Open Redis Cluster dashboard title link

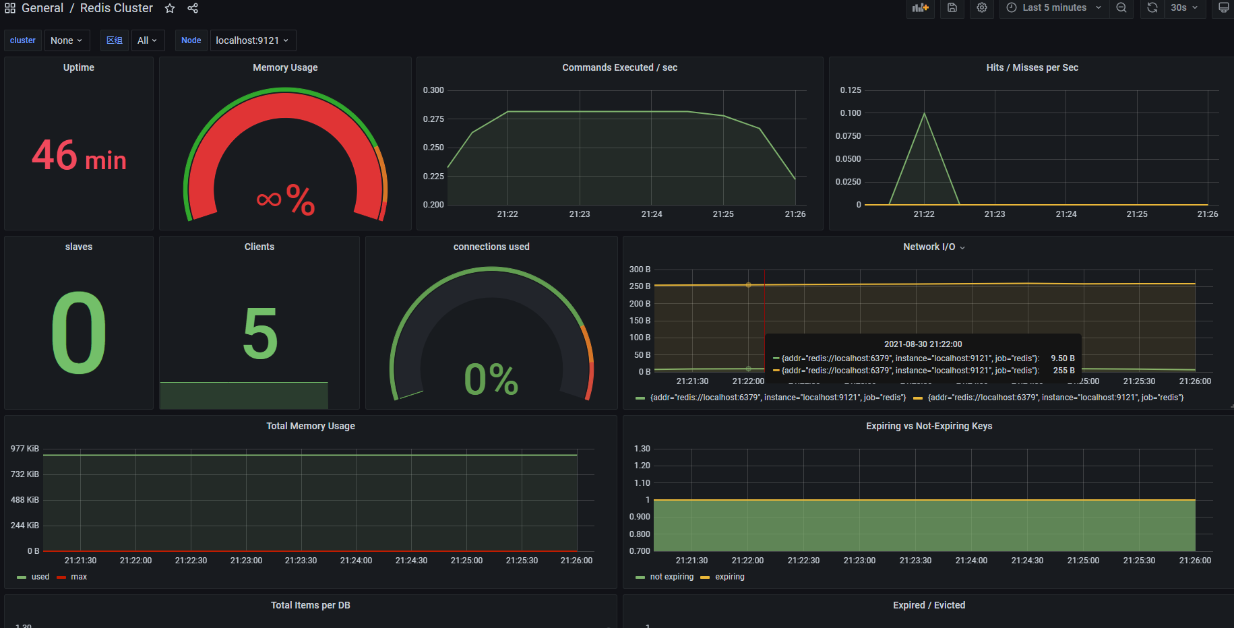(x=117, y=8)
